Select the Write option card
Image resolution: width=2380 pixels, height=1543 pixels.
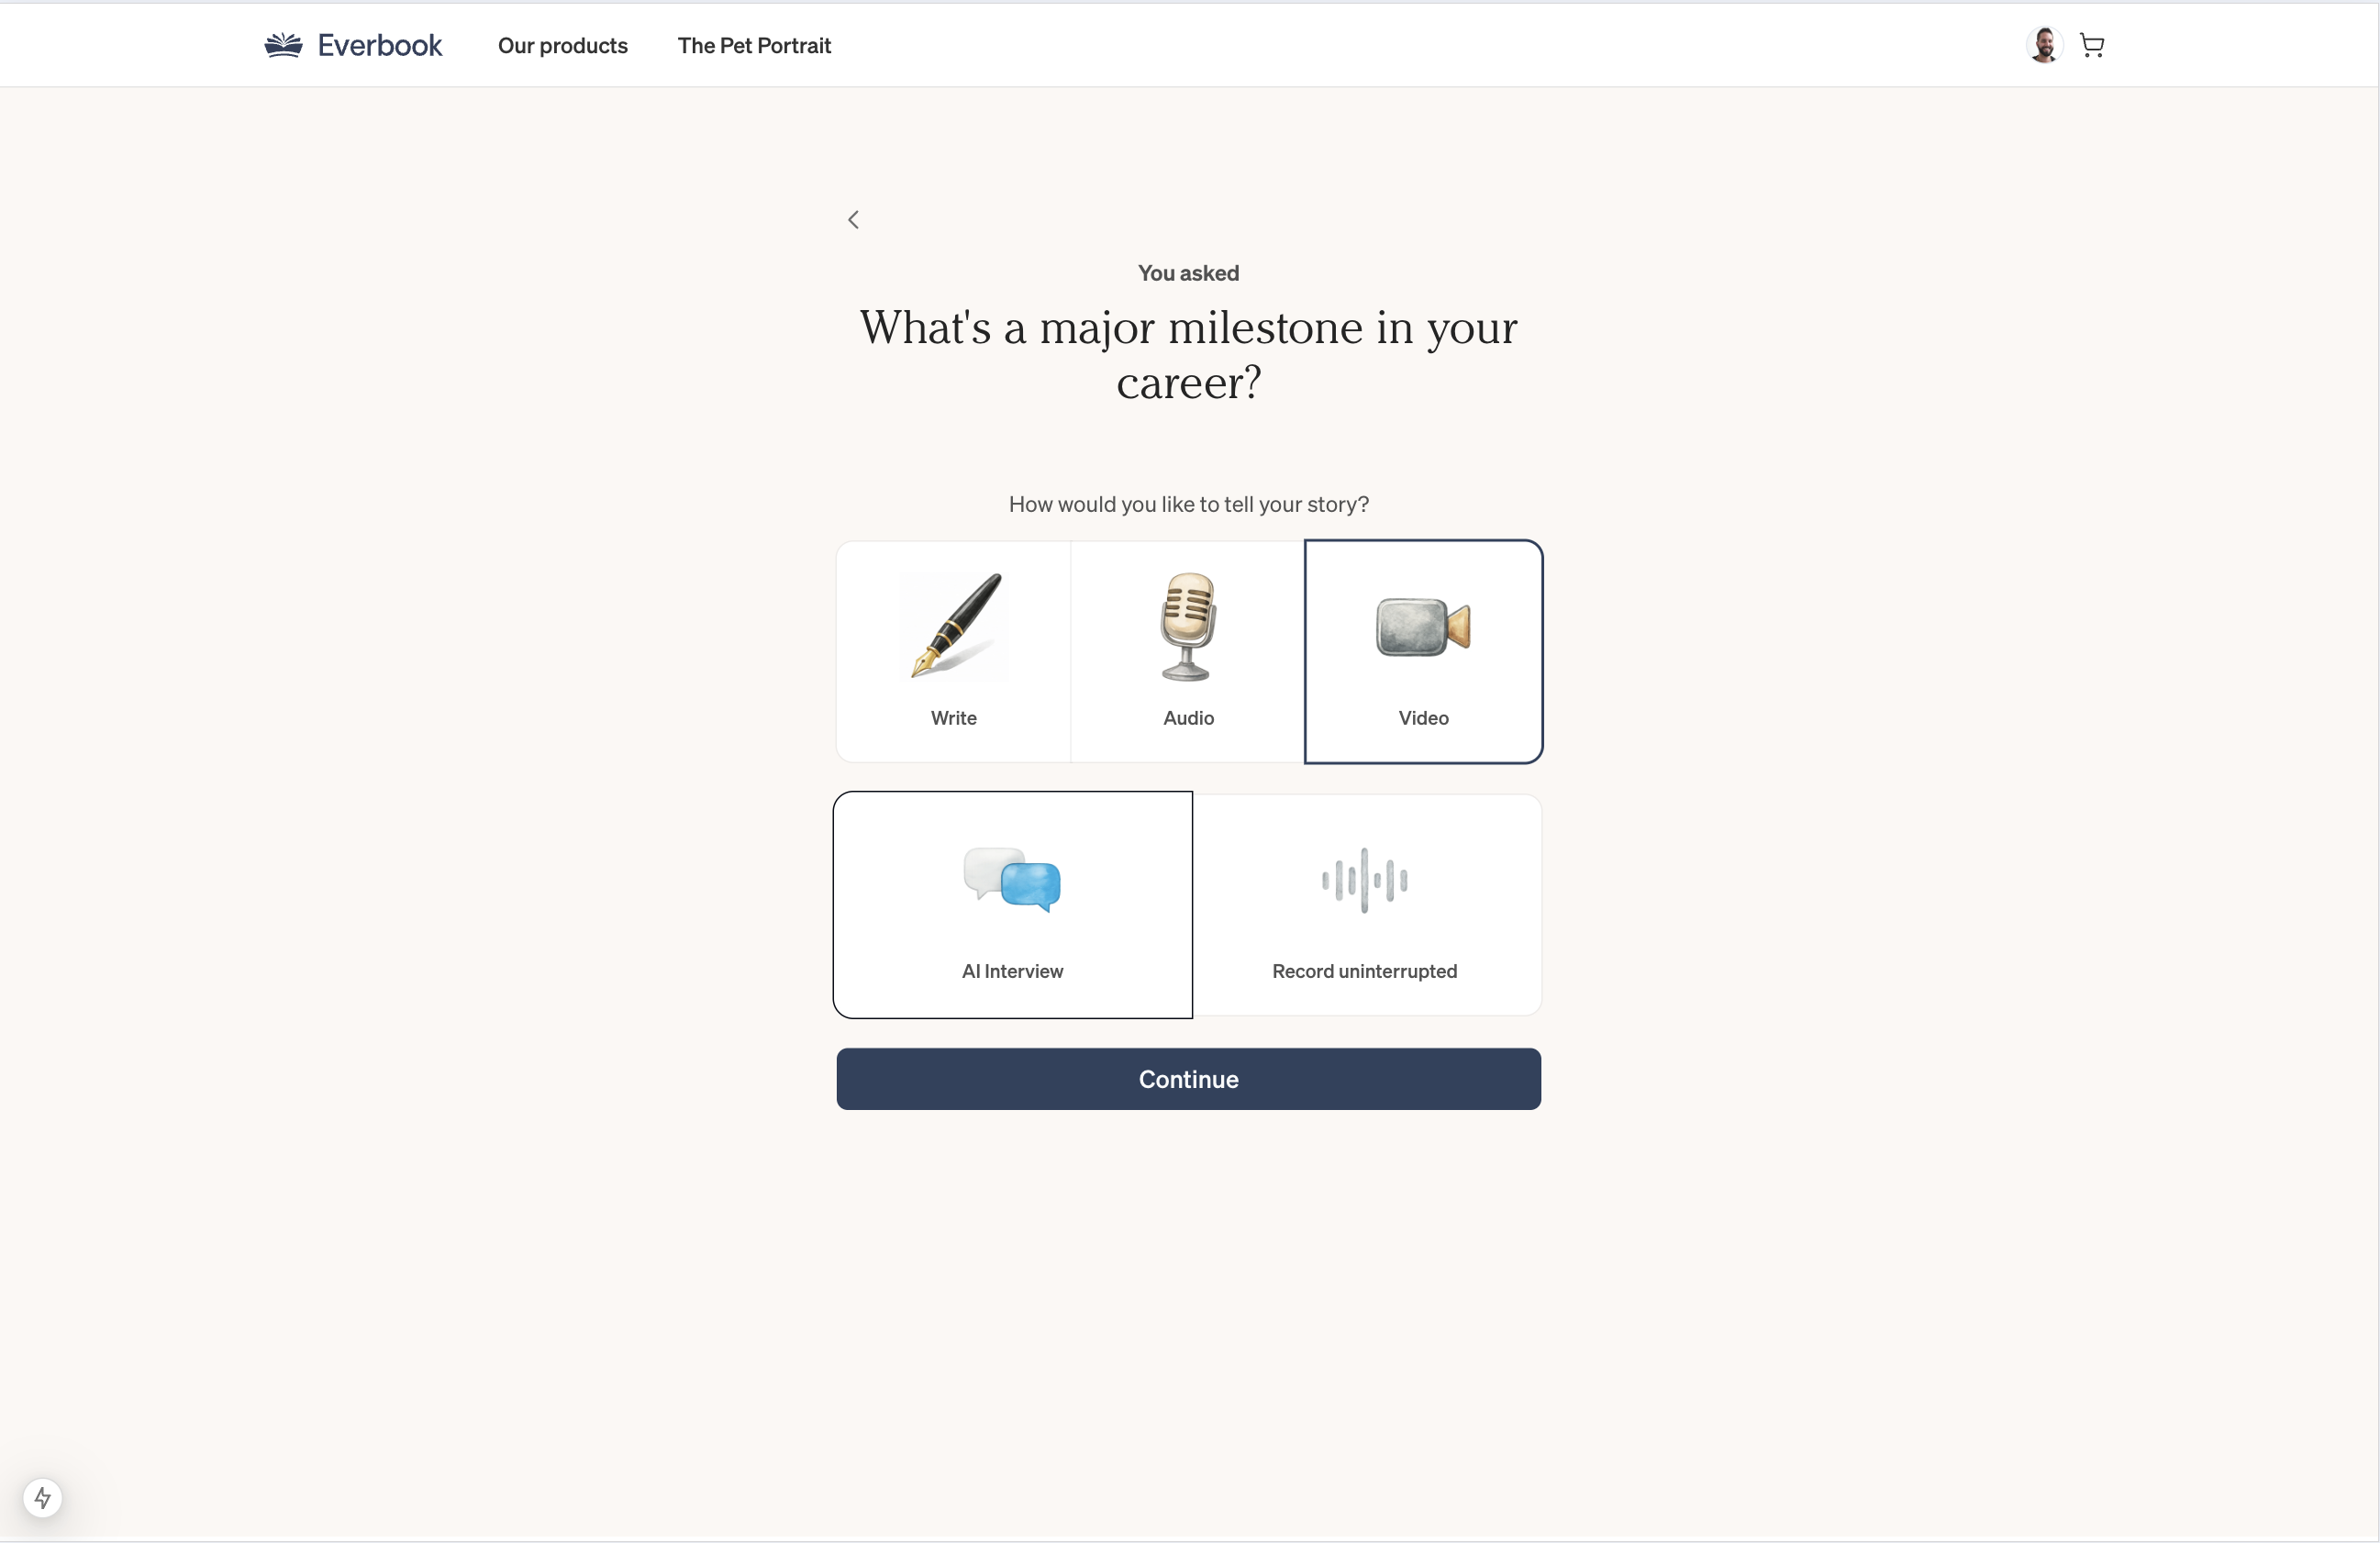(953, 652)
